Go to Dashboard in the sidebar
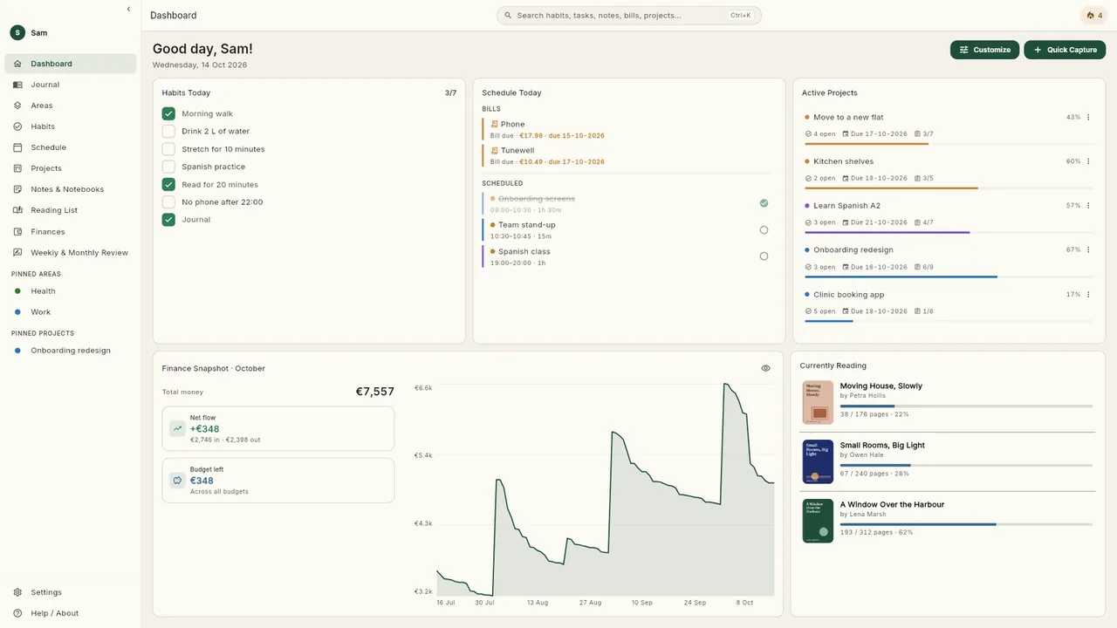 [x=71, y=64]
